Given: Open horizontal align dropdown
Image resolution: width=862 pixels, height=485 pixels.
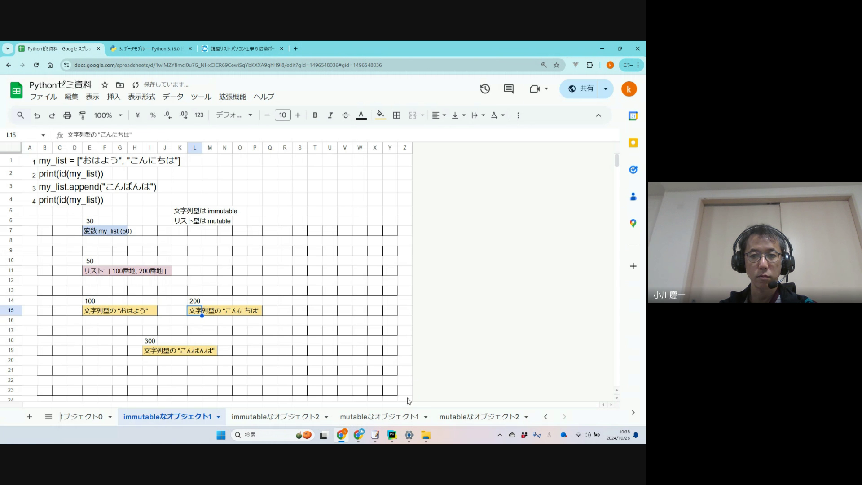Looking at the screenshot, I should 439,115.
